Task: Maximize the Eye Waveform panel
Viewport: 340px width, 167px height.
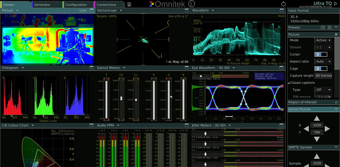Action: click(282, 68)
